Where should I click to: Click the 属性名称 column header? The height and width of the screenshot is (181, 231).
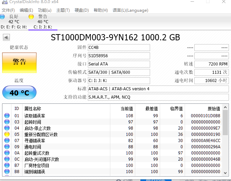tap(66, 109)
